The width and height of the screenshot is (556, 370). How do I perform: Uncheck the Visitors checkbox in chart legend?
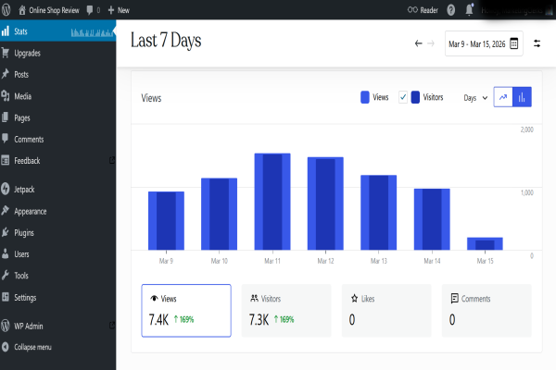[x=402, y=97]
